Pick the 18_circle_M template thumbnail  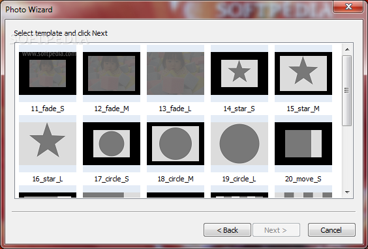point(176,144)
